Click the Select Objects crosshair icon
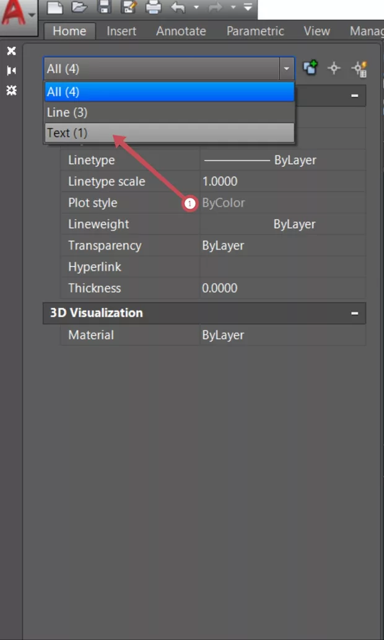384x640 pixels. (x=334, y=68)
